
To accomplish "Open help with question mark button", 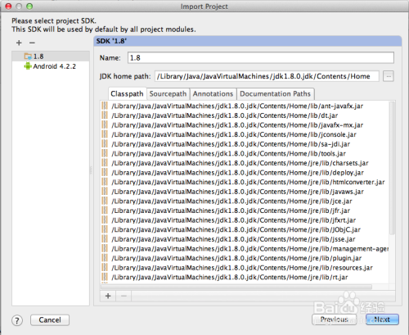I will click(x=17, y=320).
